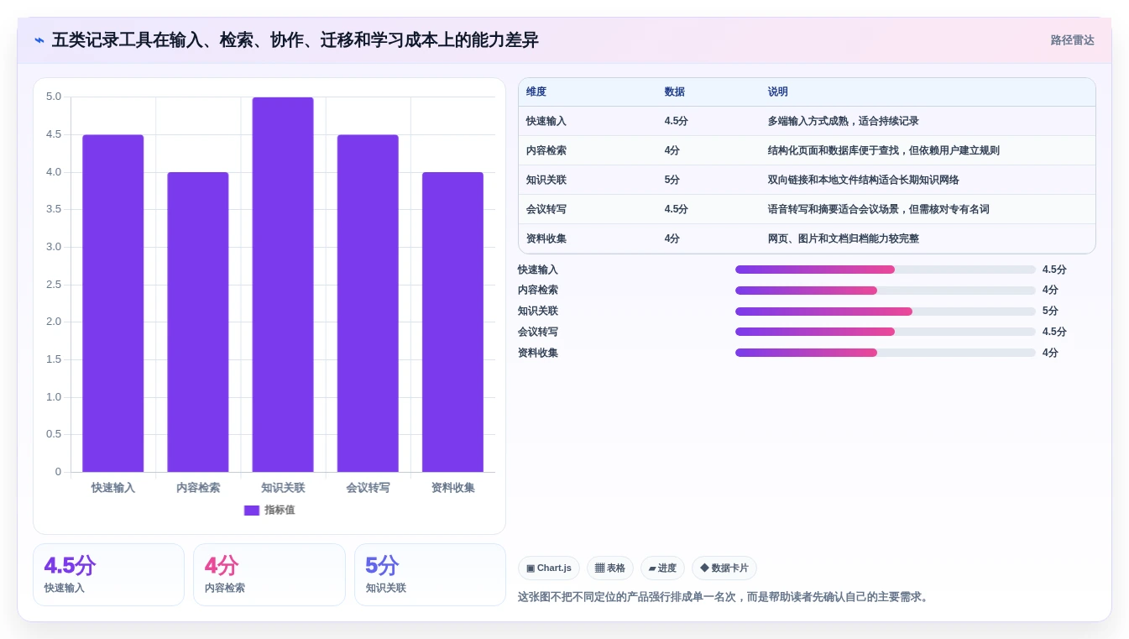Viewport: 1129px width, 639px height.
Task: Select the 资料收集 bar in the chart
Action: pyautogui.click(x=452, y=322)
